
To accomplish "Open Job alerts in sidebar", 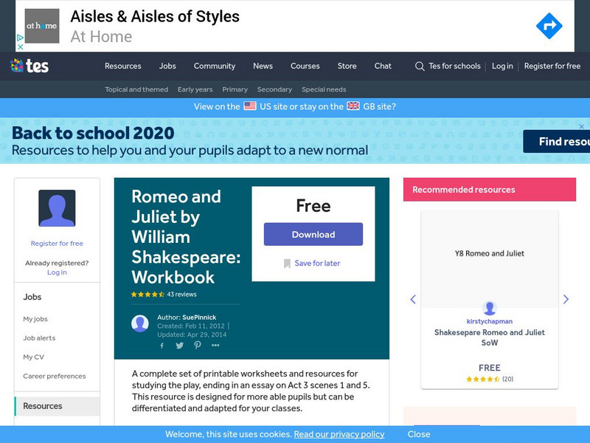I will [x=39, y=338].
